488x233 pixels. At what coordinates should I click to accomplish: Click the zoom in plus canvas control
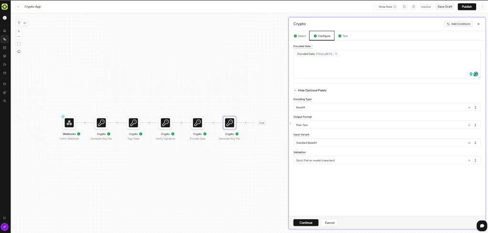[19, 31]
